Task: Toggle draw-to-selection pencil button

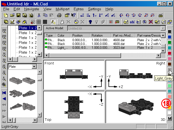Action: 53,22
